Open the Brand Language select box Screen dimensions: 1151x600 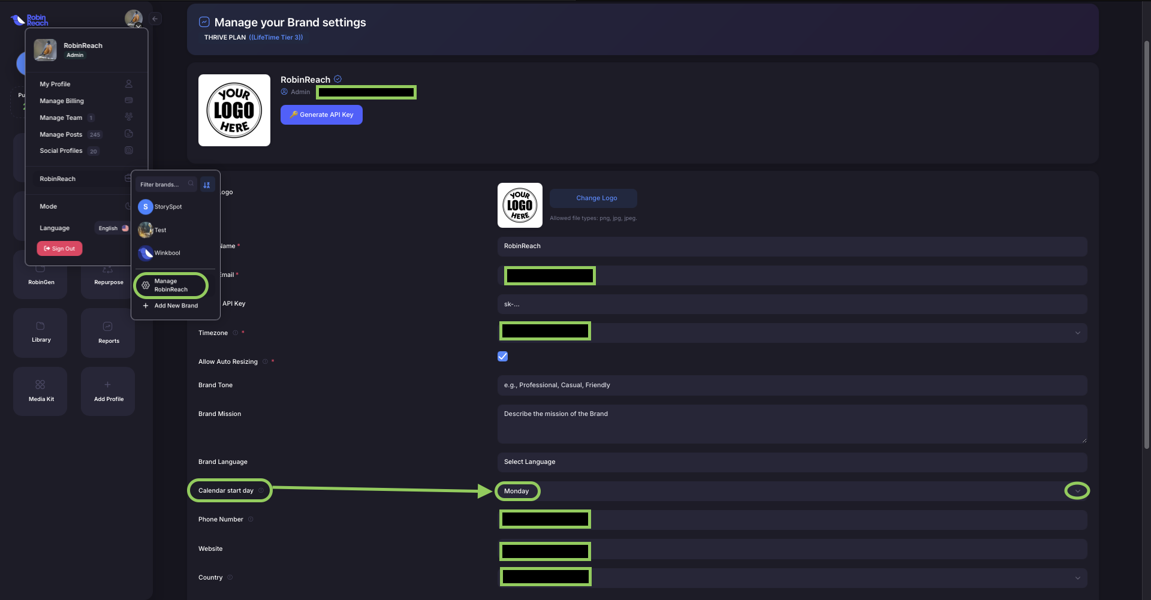tap(792, 462)
